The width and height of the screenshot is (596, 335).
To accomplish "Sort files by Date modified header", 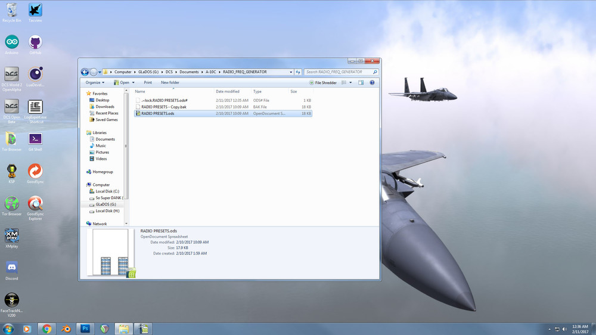I will 232,92.
